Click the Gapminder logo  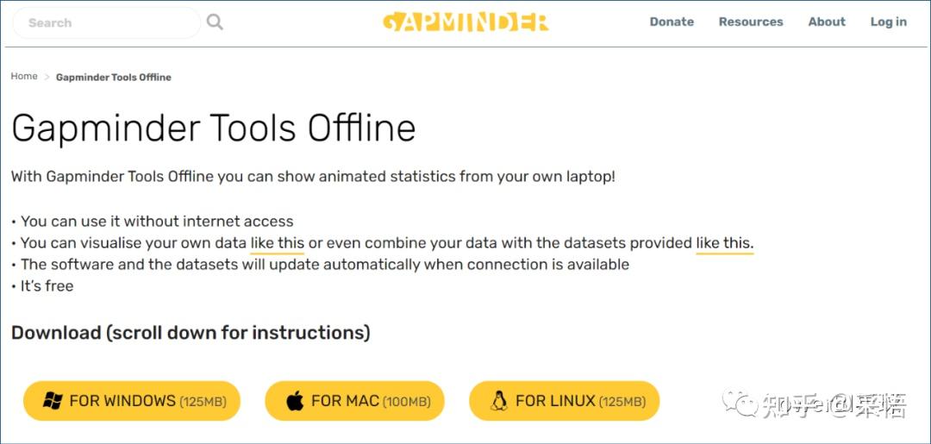[x=465, y=22]
